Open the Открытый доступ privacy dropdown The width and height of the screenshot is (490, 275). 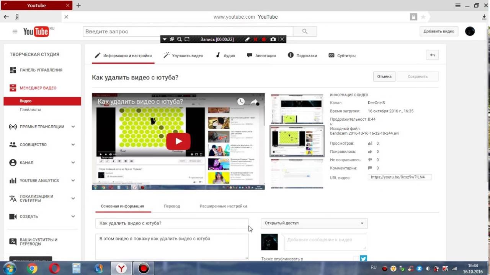[314, 223]
